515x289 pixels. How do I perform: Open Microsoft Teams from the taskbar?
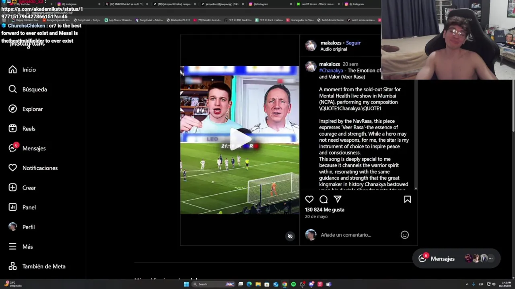[329, 284]
